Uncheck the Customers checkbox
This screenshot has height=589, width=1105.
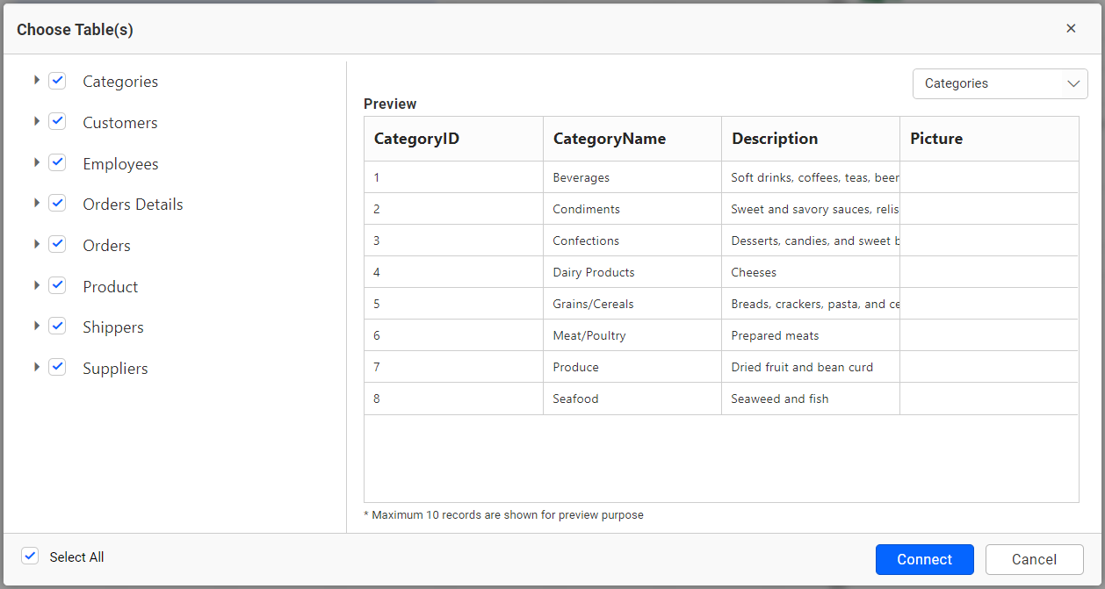[x=57, y=121]
